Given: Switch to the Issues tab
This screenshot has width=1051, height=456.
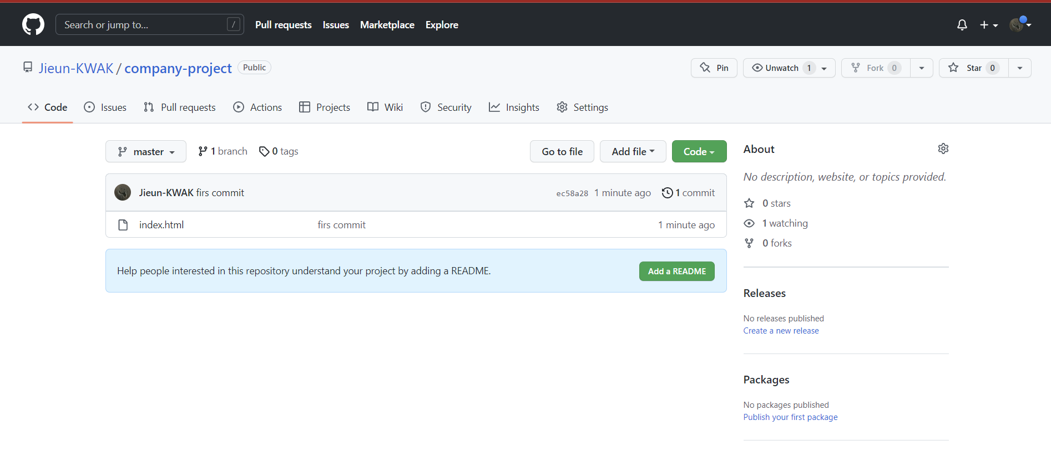Looking at the screenshot, I should pos(105,107).
